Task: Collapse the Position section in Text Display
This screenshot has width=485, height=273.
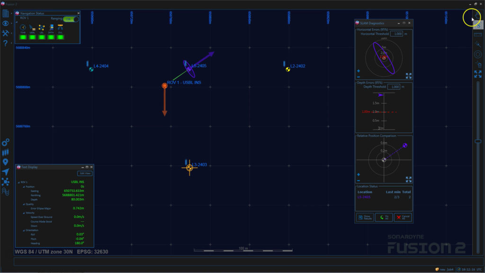Action: pyautogui.click(x=23, y=187)
